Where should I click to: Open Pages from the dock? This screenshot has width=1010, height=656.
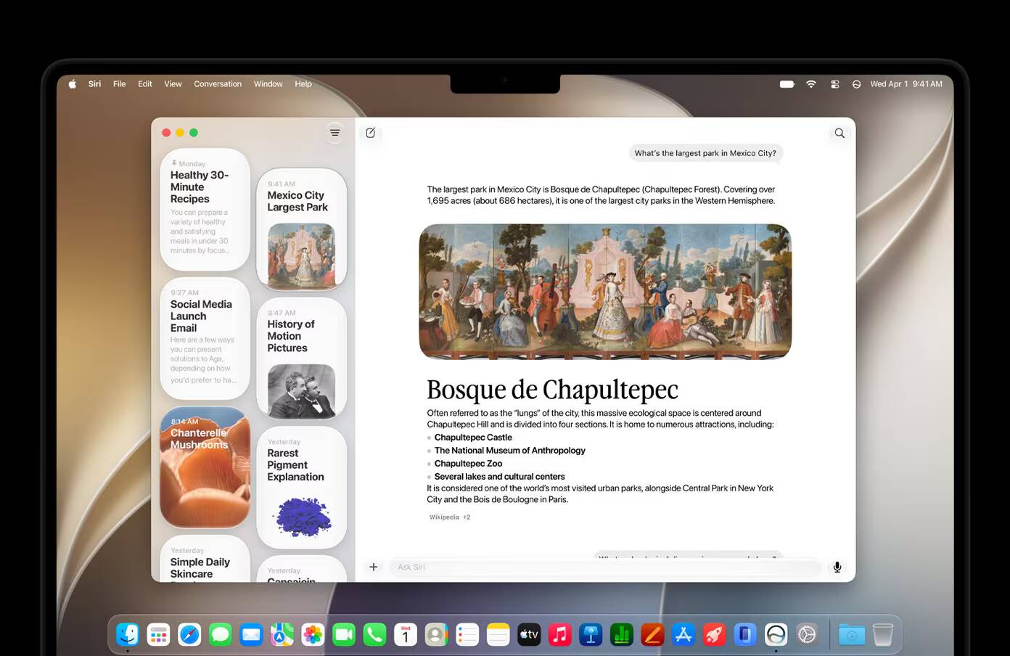[652, 635]
